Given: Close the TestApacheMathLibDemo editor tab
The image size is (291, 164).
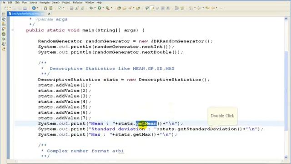Looking at the screenshot, I should pos(49,14).
